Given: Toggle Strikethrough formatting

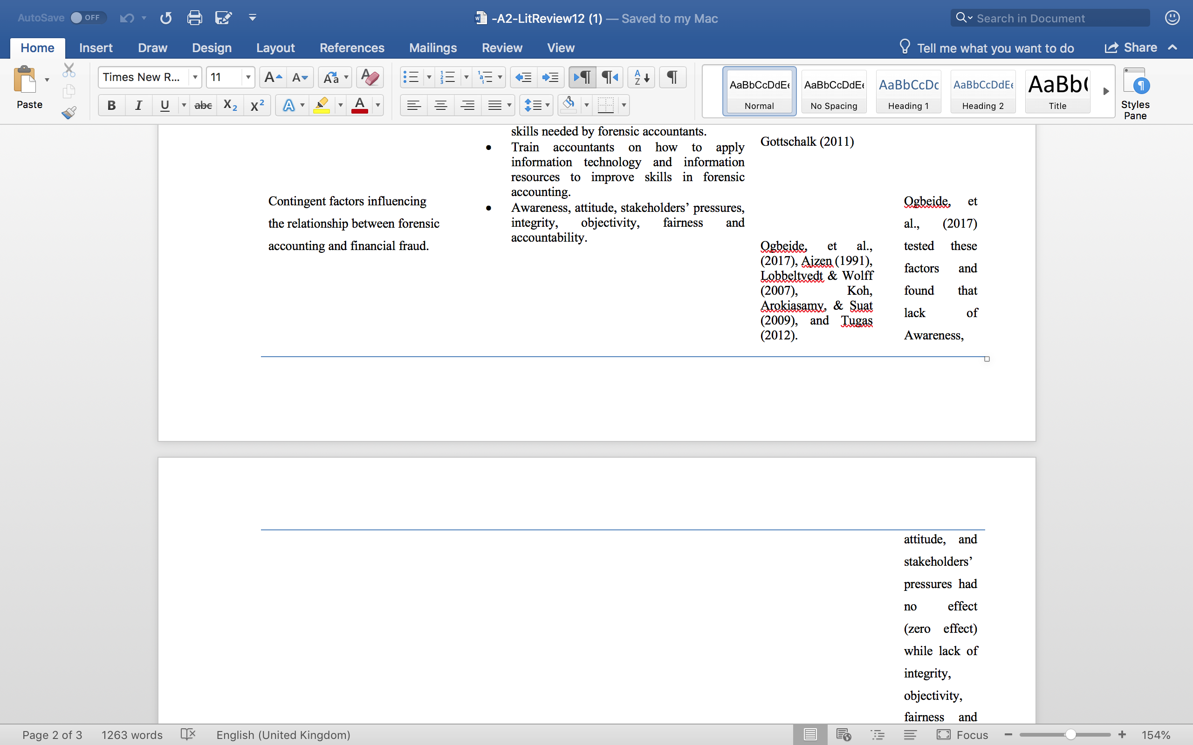Looking at the screenshot, I should click(203, 105).
